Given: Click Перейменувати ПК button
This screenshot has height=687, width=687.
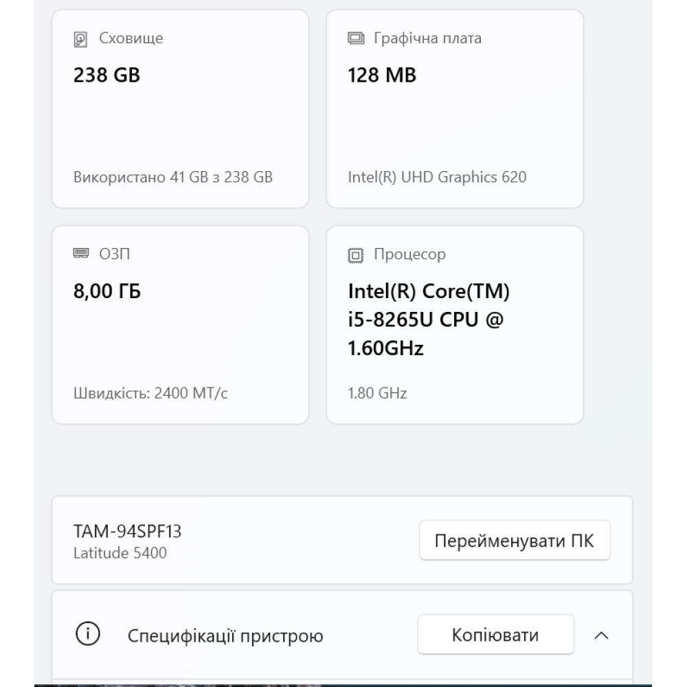Looking at the screenshot, I should click(x=515, y=541).
